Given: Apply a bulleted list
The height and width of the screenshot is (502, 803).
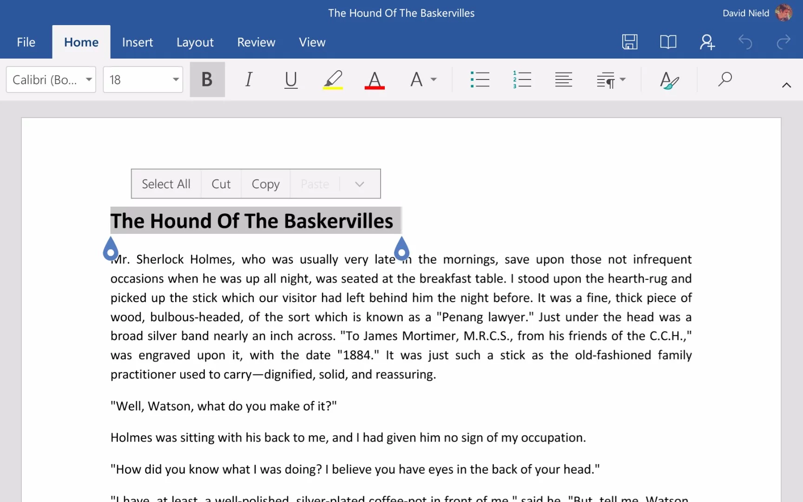Looking at the screenshot, I should click(x=480, y=79).
